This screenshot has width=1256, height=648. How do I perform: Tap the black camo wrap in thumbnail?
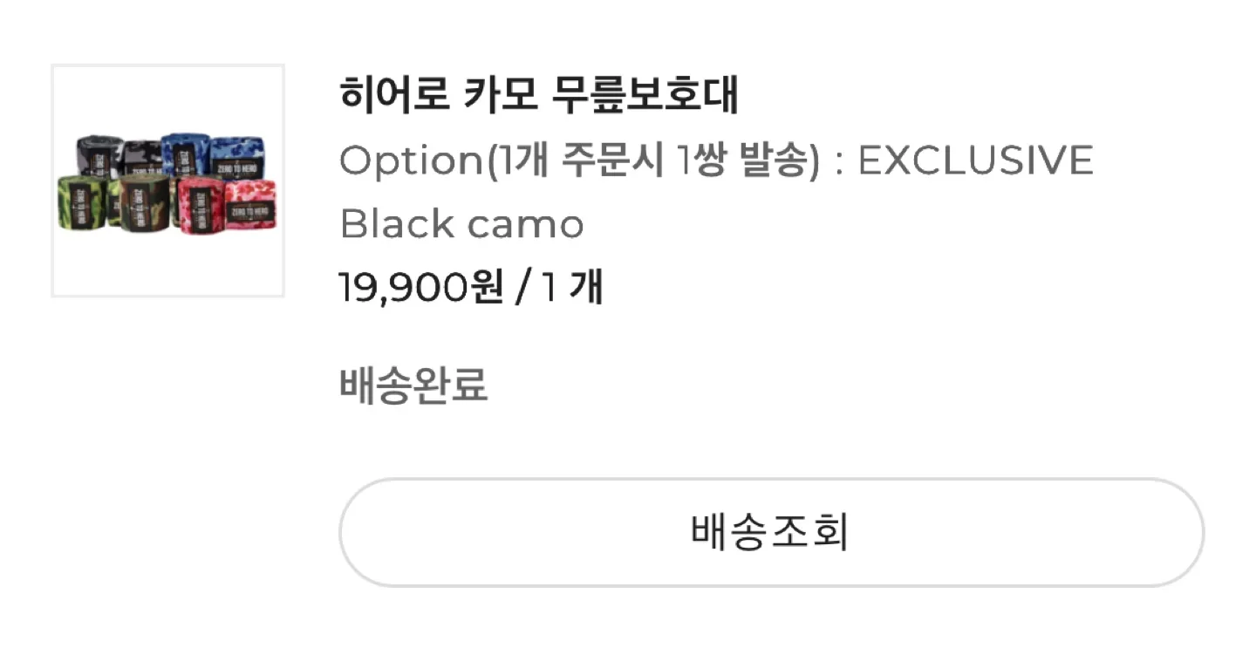point(142,157)
